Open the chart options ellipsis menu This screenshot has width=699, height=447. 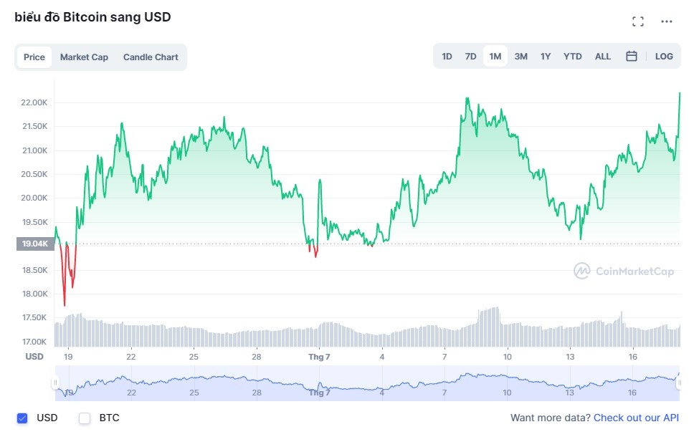(x=667, y=21)
